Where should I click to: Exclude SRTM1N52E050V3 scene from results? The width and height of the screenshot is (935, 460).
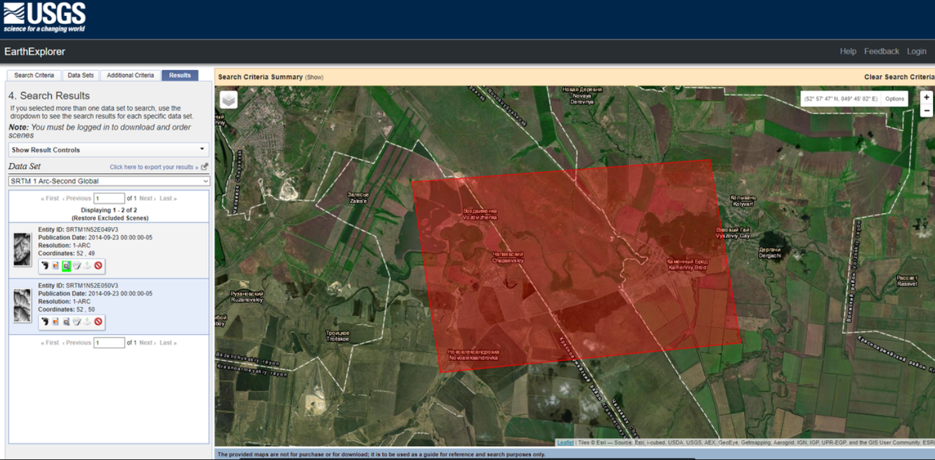(99, 322)
